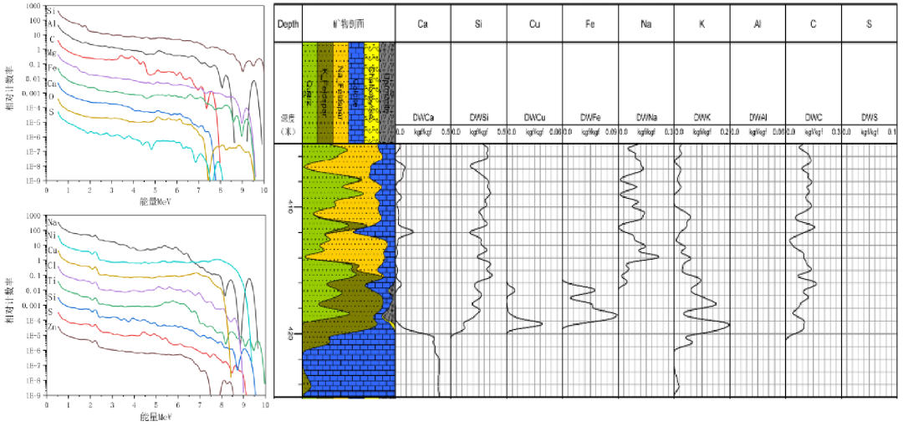Click the Ti legend label in lower spectrum chart
This screenshot has height=426, width=903.
click(x=53, y=281)
